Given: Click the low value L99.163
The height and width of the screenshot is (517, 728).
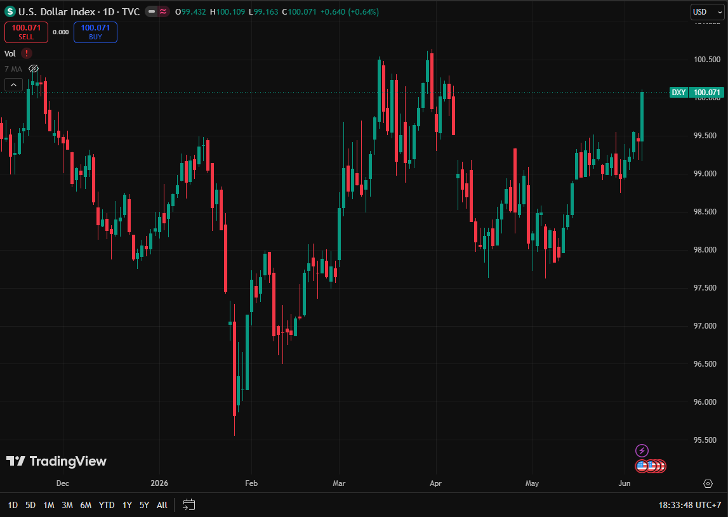Looking at the screenshot, I should (x=263, y=12).
